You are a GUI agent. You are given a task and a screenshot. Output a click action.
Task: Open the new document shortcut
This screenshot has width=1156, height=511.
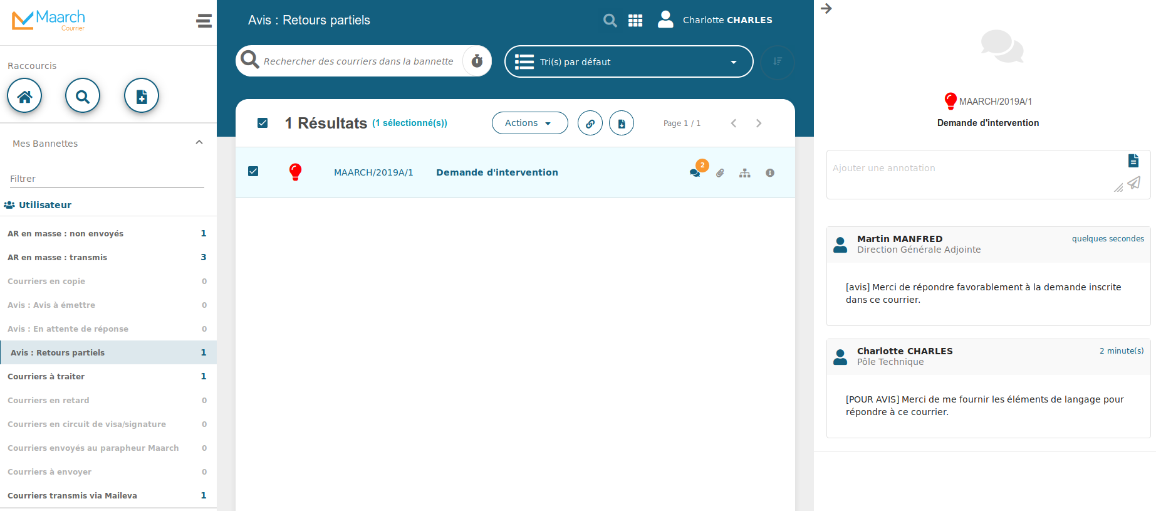tap(142, 96)
